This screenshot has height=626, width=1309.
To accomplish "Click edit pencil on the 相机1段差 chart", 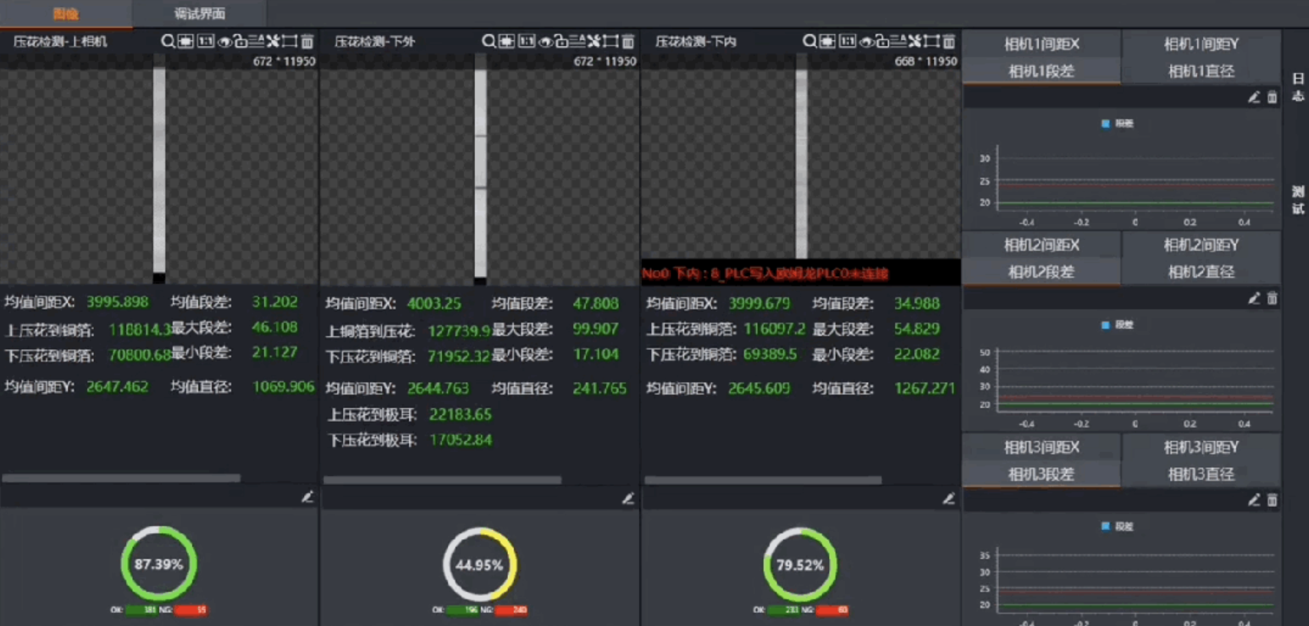I will [x=1254, y=98].
